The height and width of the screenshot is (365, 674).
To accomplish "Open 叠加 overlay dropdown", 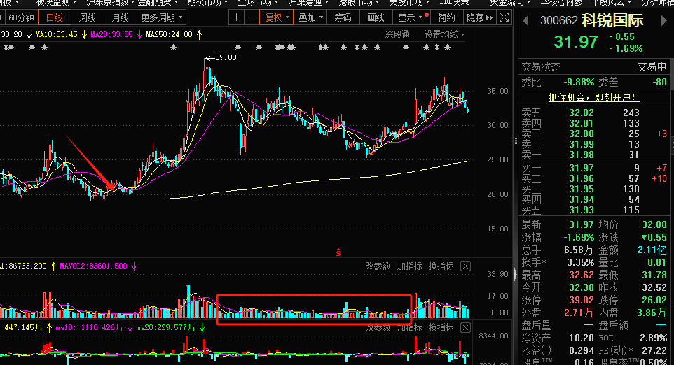I will [310, 17].
